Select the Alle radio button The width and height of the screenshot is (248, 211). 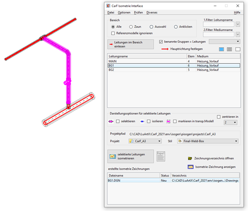click(x=113, y=27)
